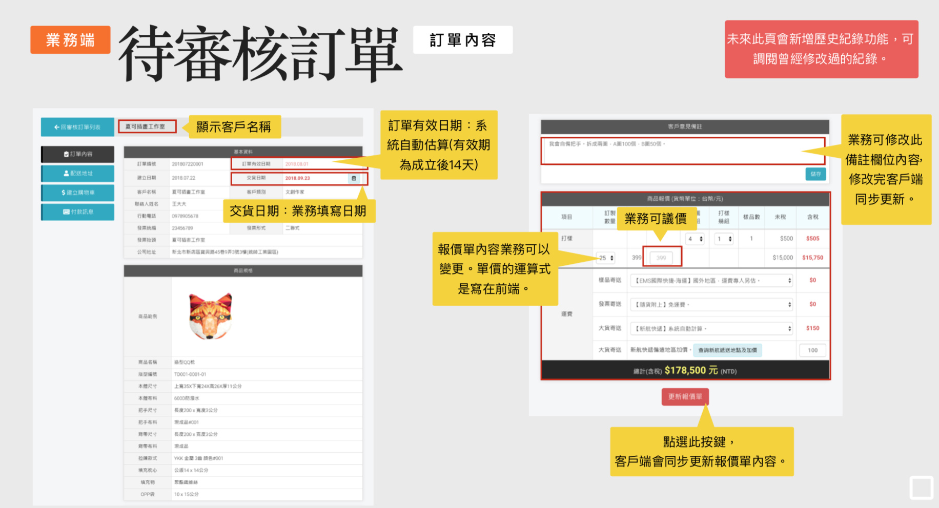Change the stepper showing 4 in 打樣 row
939x508 pixels.
pyautogui.click(x=695, y=239)
